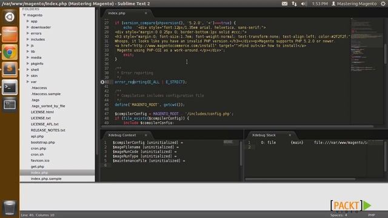Image resolution: width=388 pixels, height=218 pixels.
Task: Expand the var folder
Action: click(x=28, y=82)
